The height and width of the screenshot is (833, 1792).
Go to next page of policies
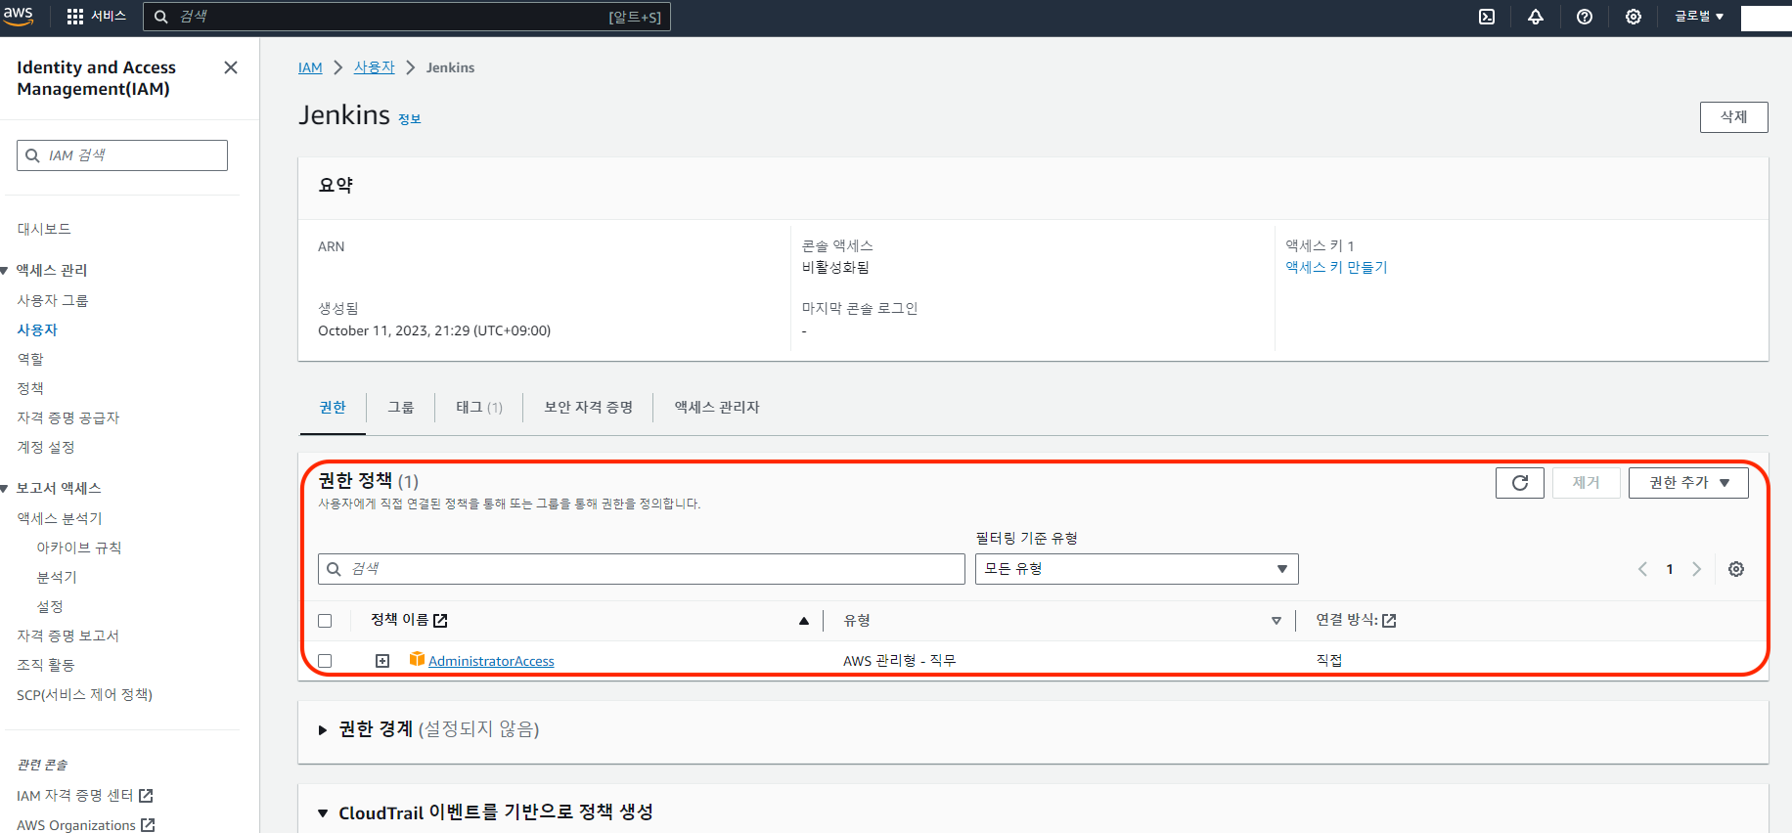[x=1697, y=569]
